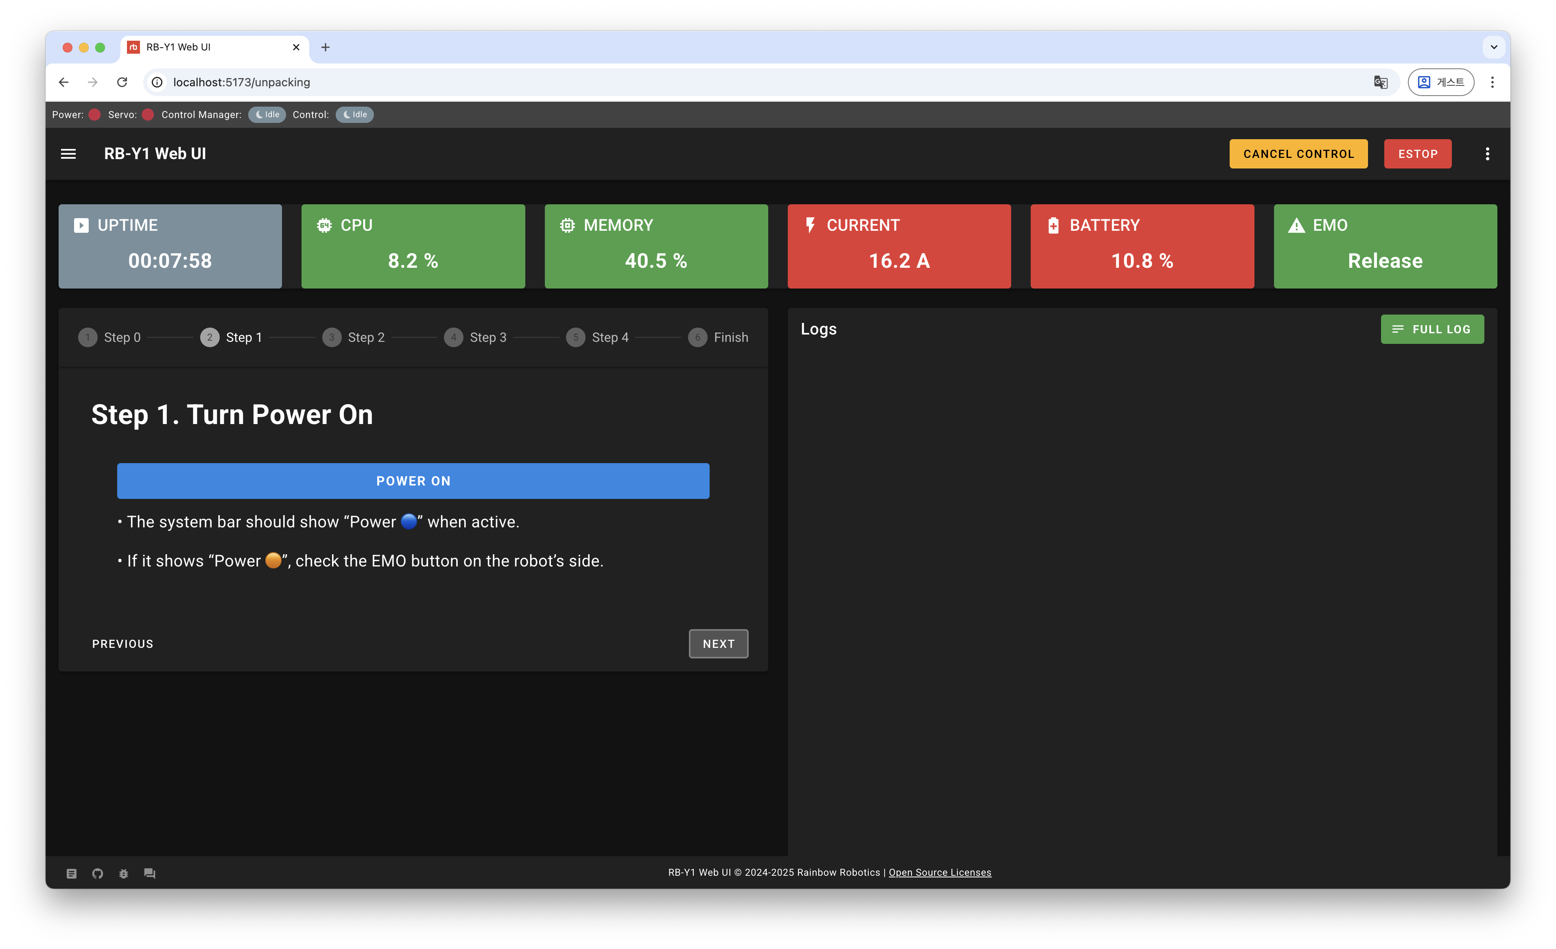The height and width of the screenshot is (949, 1556).
Task: Hit the red ESTOP button
Action: click(1417, 154)
